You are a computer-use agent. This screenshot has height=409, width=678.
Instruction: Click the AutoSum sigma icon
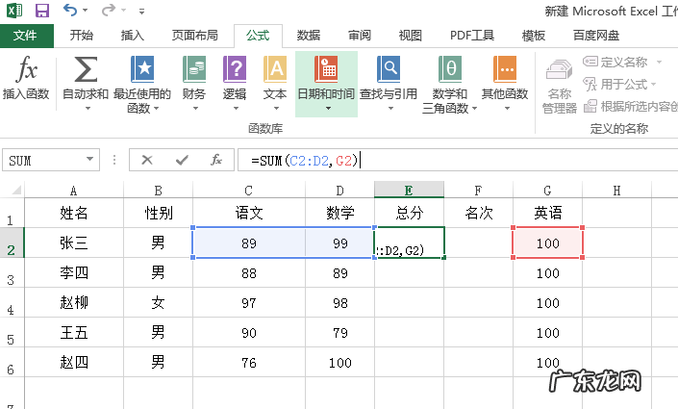[x=86, y=69]
